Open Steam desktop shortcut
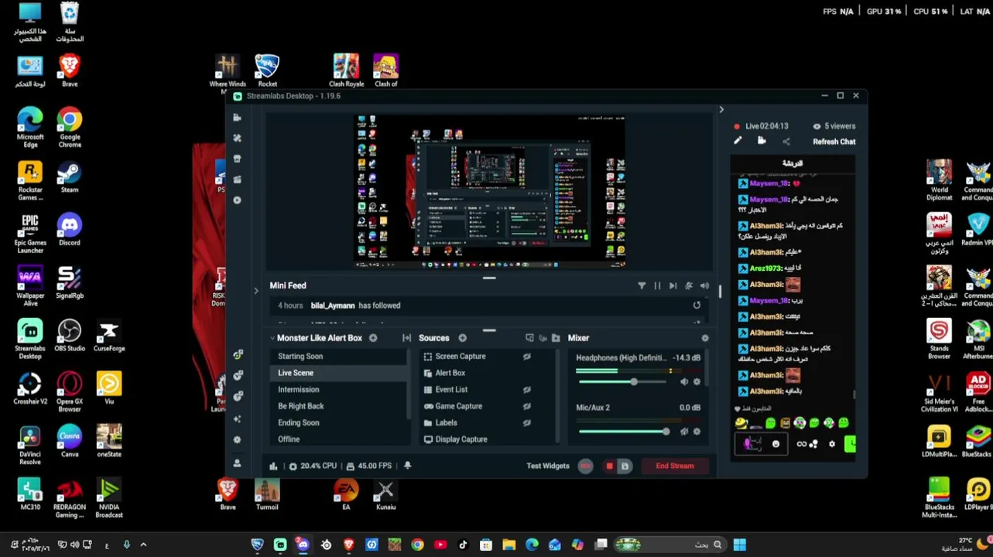The image size is (993, 557). point(70,177)
